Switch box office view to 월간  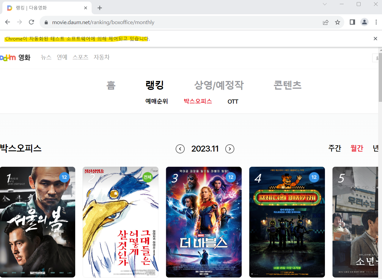point(357,148)
